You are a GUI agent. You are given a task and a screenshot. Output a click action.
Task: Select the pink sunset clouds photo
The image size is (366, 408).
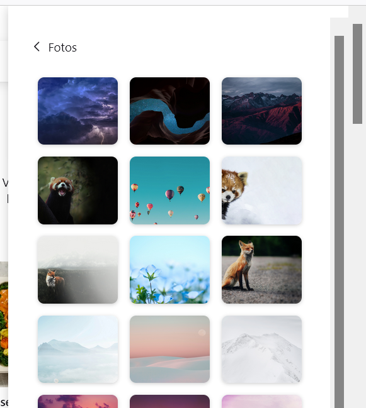tap(77, 402)
